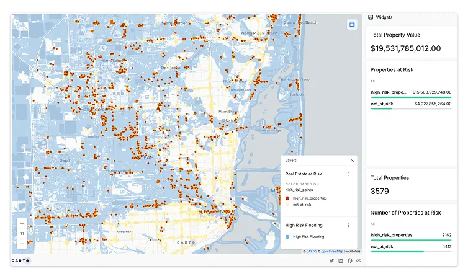
Task: Zoom in on the map
Action: (22, 223)
